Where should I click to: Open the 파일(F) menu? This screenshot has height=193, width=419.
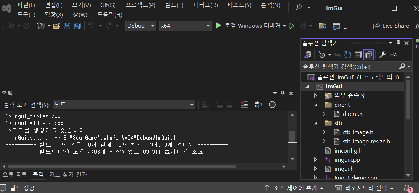(26, 5)
